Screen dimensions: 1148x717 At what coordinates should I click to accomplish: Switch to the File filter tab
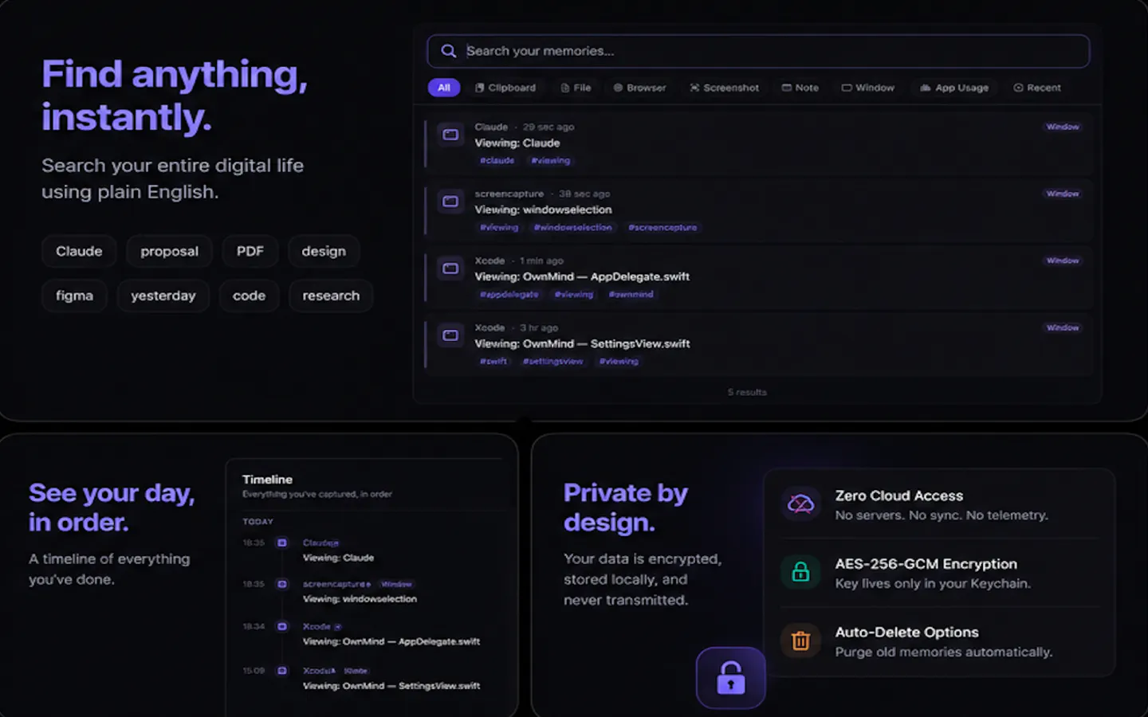pyautogui.click(x=576, y=88)
